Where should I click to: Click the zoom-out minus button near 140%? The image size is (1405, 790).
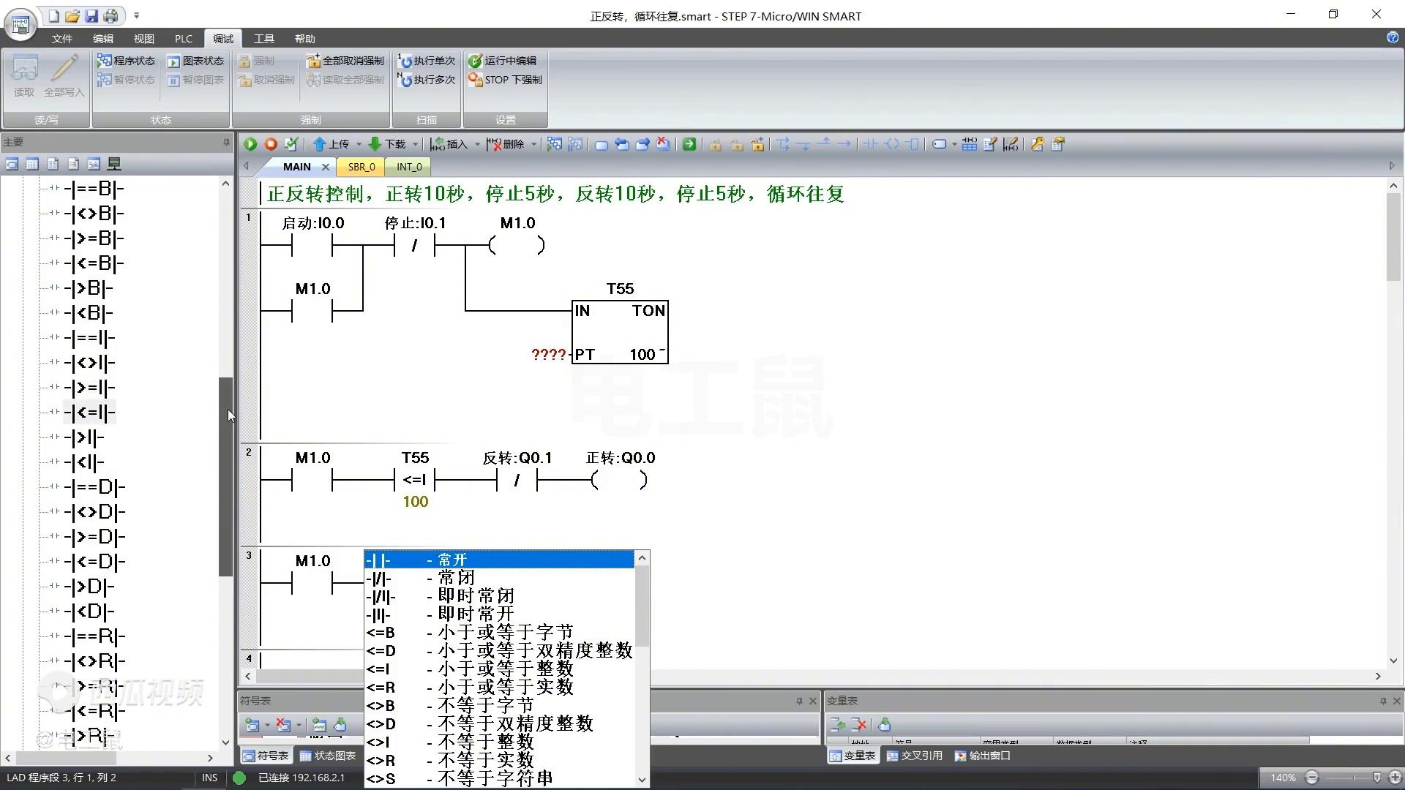[x=1311, y=778]
